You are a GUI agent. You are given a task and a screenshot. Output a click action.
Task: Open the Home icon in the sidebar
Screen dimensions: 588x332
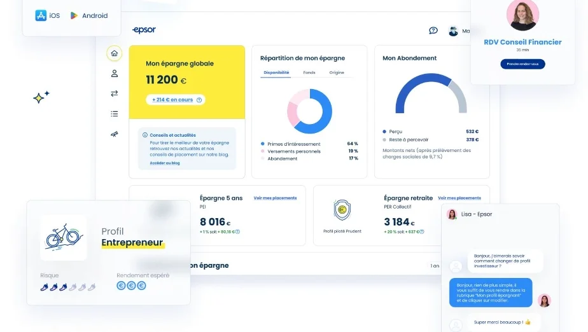click(115, 53)
